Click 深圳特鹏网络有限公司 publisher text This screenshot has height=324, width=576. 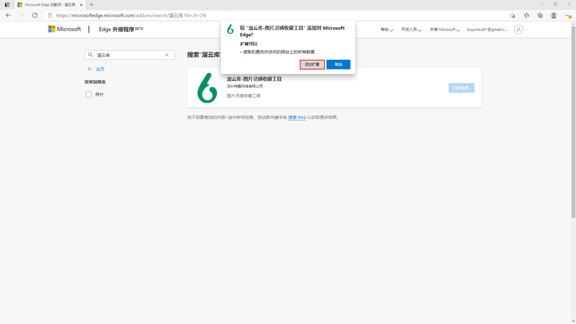tap(245, 86)
